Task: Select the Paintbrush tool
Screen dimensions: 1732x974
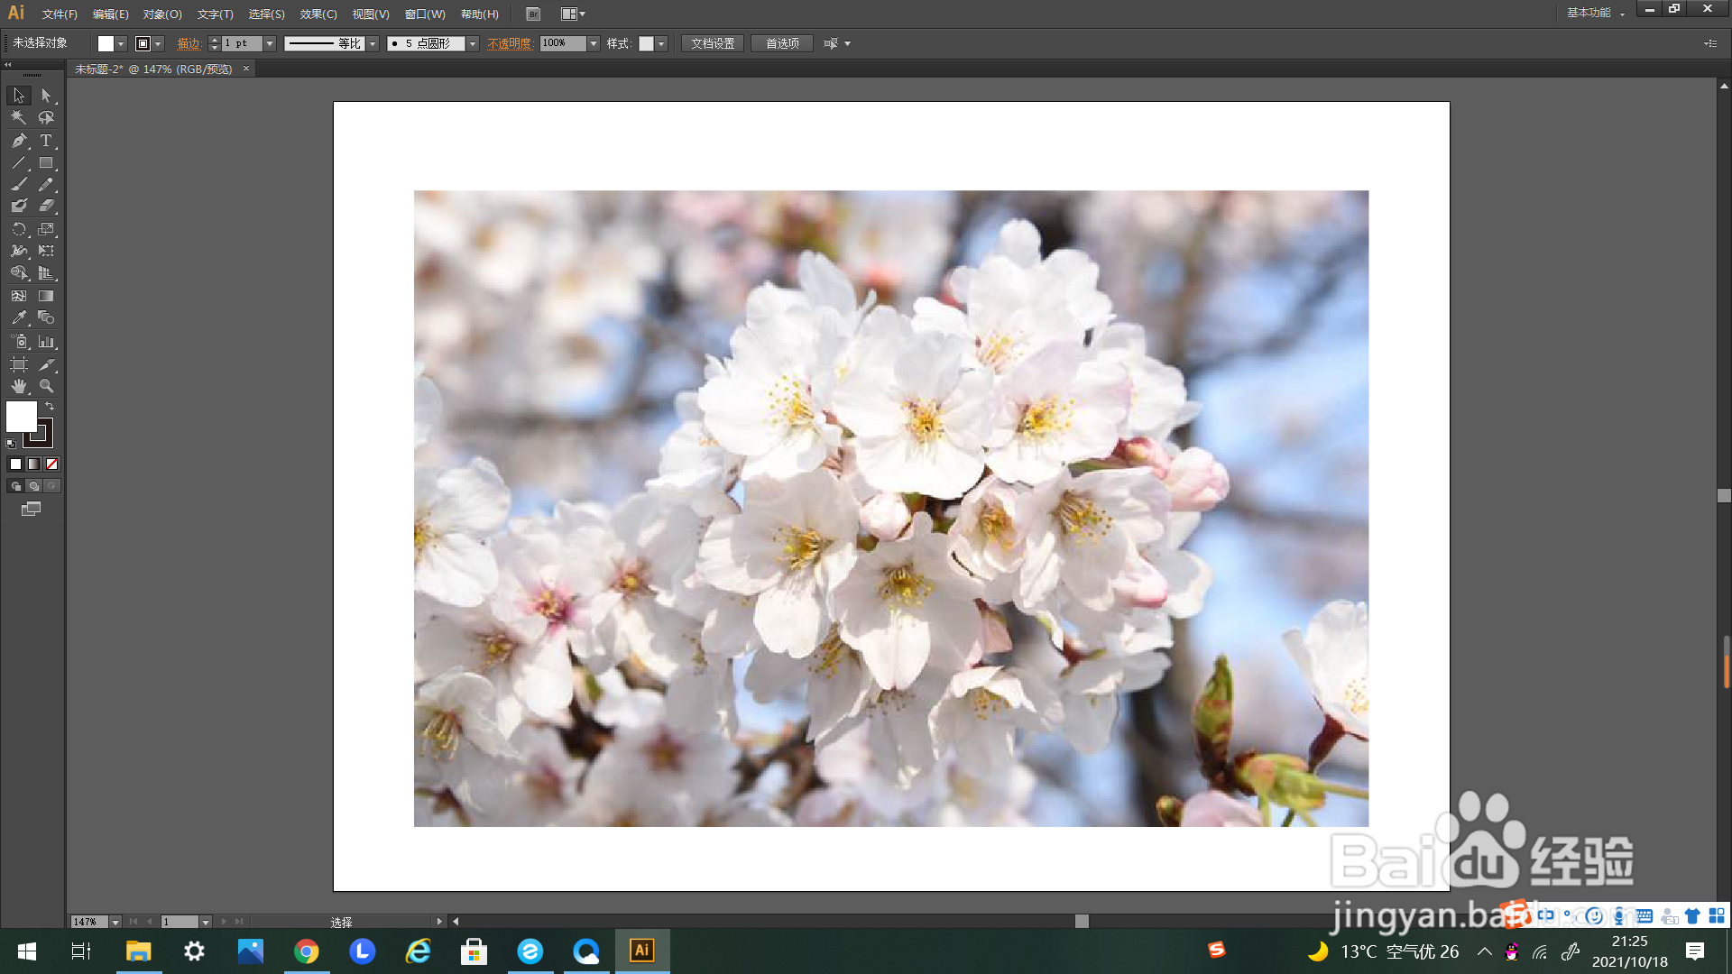Action: pyautogui.click(x=19, y=185)
